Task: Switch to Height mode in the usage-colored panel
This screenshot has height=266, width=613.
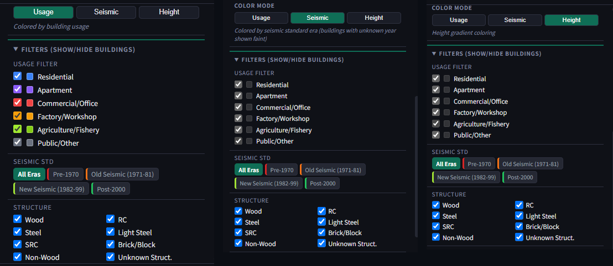Action: pos(169,12)
